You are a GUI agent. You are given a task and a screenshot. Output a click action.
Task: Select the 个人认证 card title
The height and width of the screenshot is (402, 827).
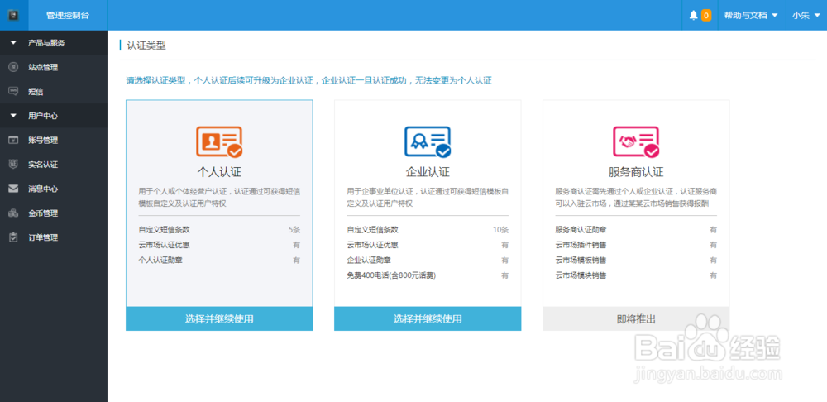(219, 172)
